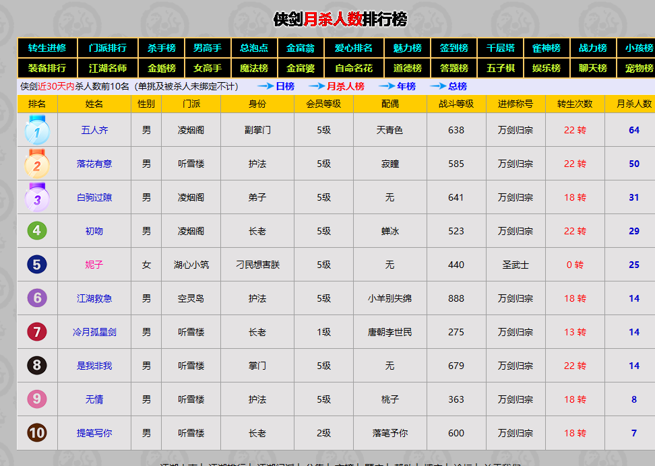Click the 湖心小筑 sect cell
Viewport: 655px width, 466px height.
(x=191, y=265)
